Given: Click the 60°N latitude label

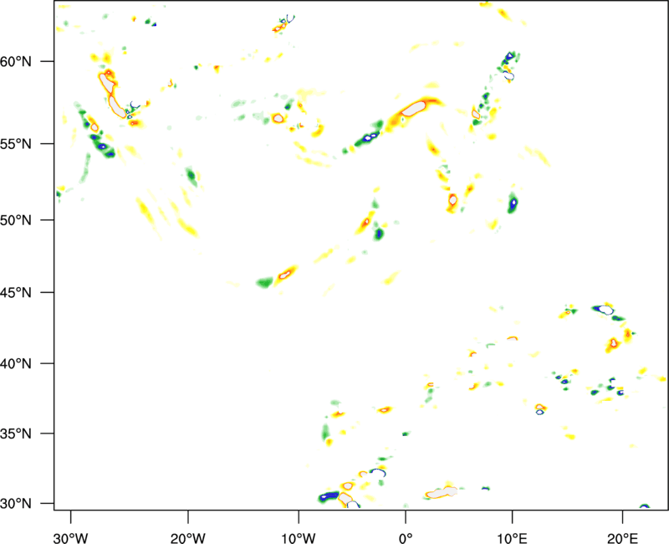Looking at the screenshot, I should coord(16,61).
